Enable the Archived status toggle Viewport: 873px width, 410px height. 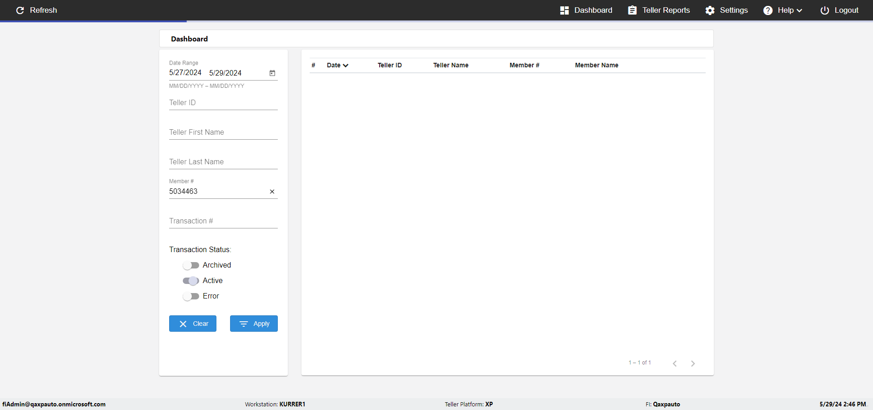point(191,265)
